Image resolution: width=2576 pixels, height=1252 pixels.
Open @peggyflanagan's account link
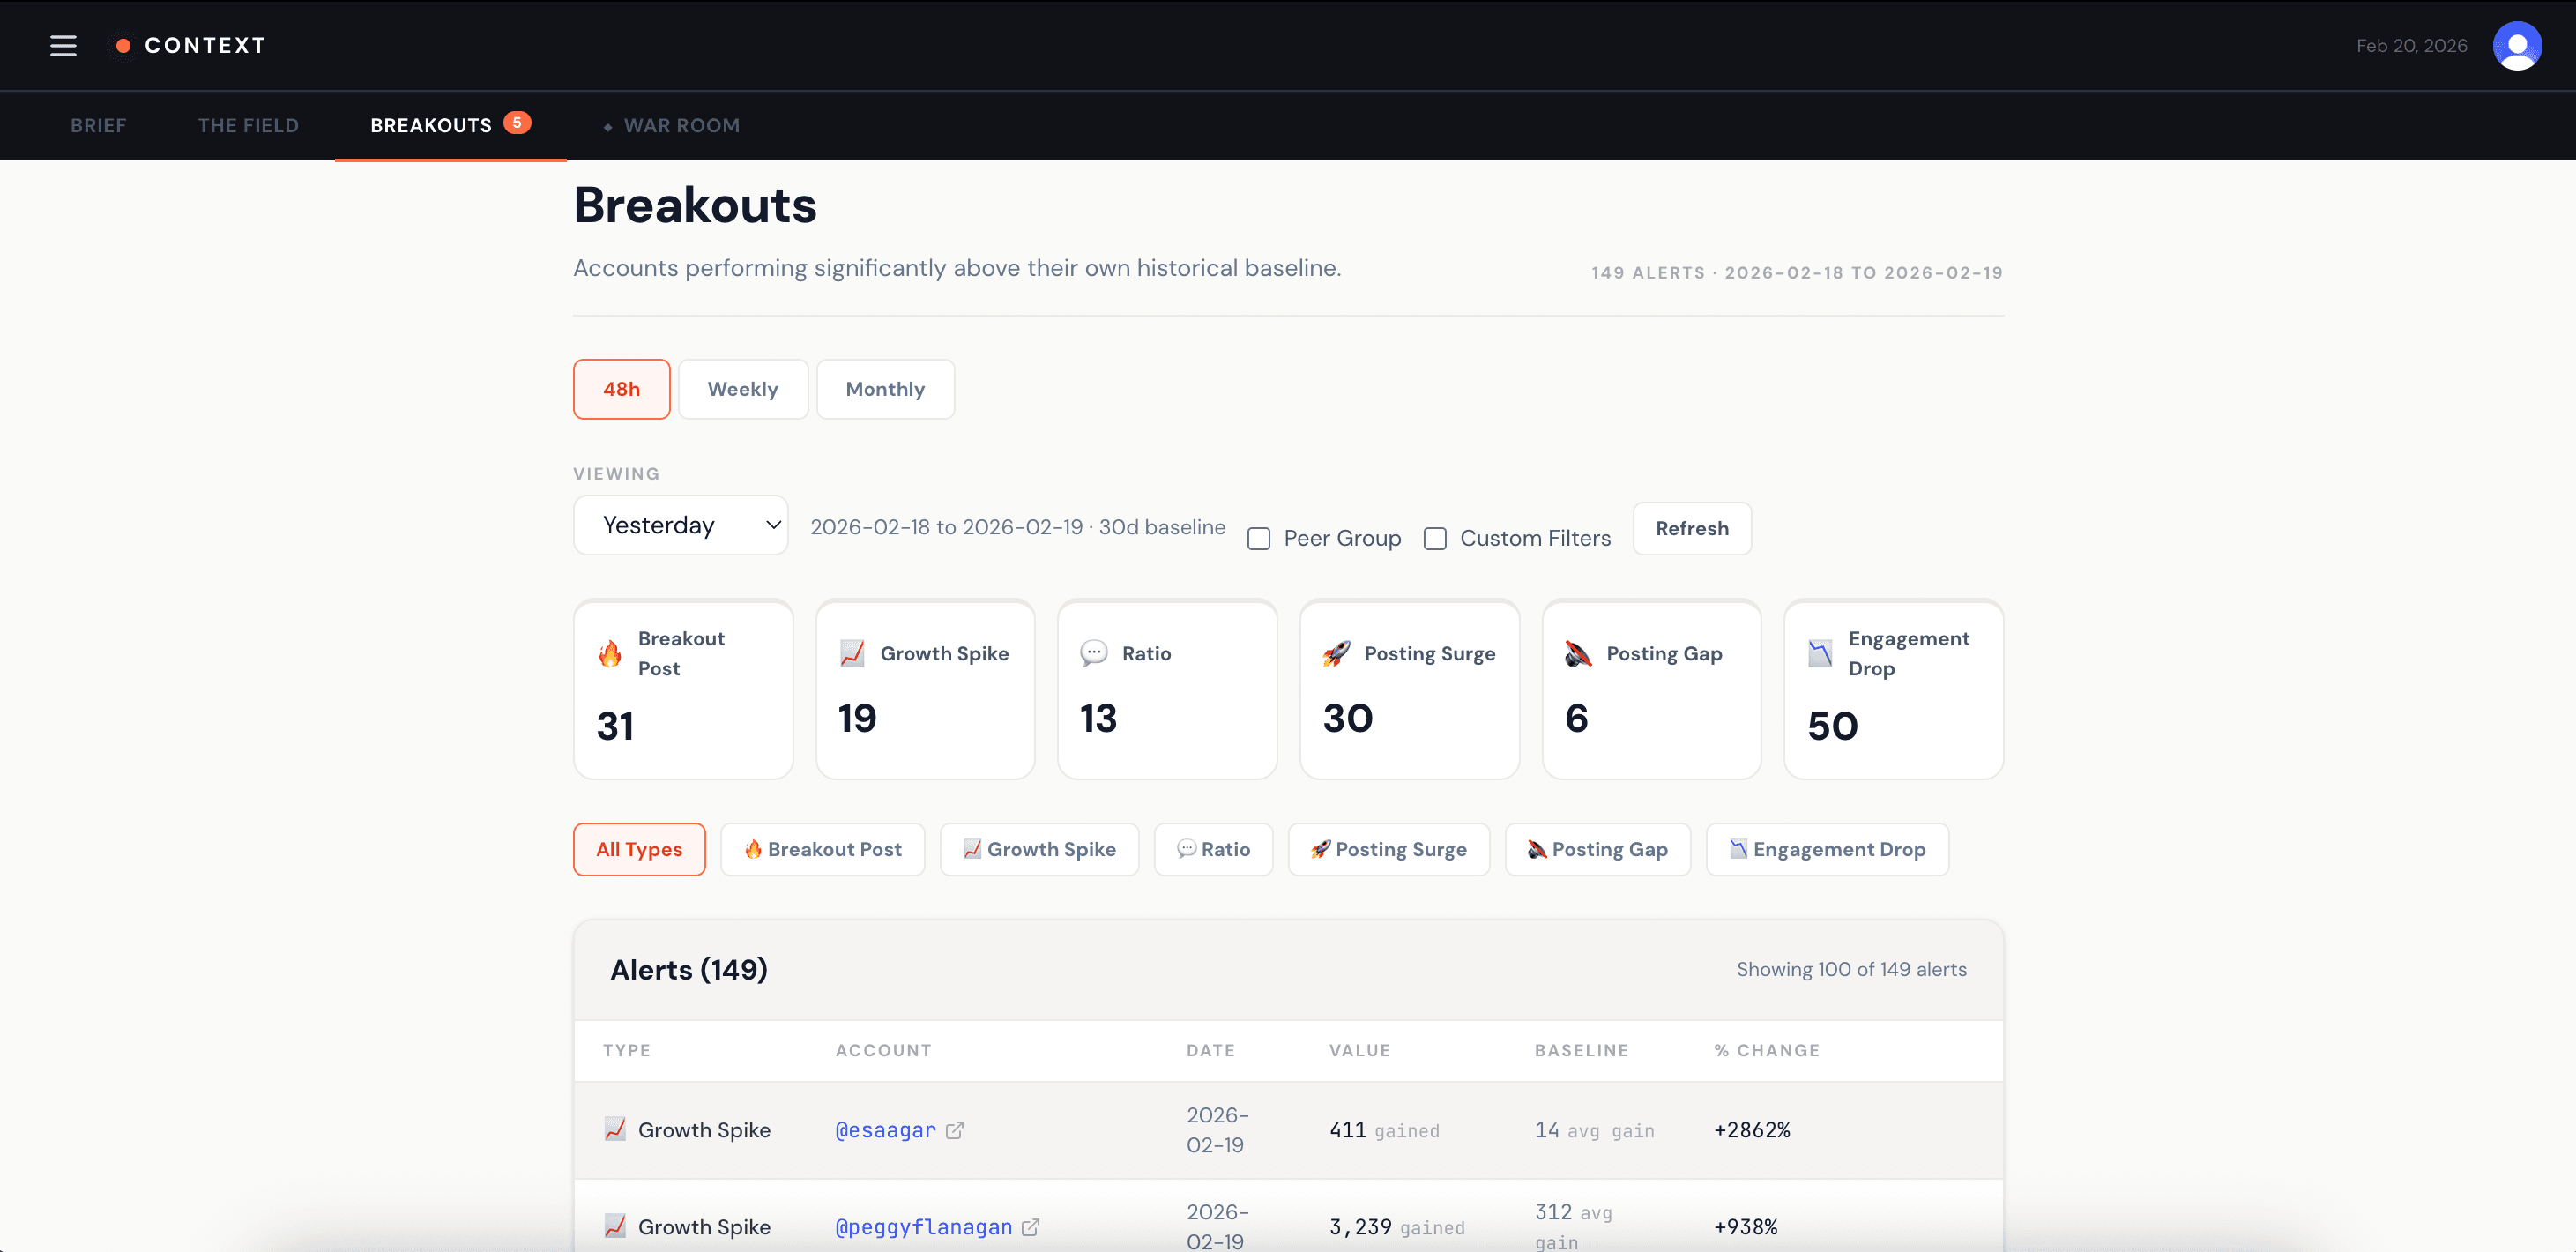923,1226
